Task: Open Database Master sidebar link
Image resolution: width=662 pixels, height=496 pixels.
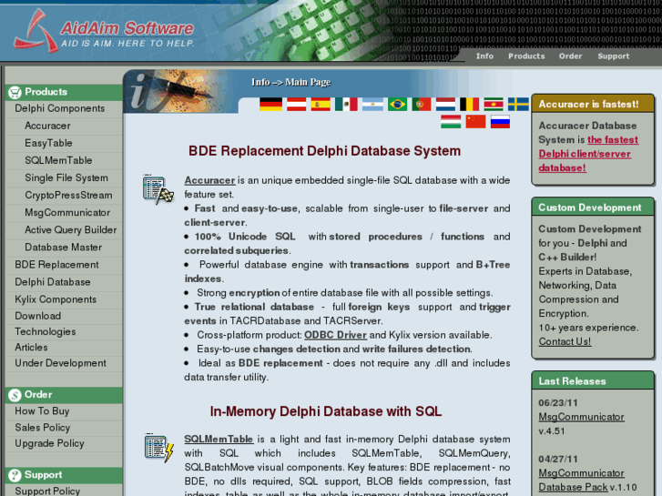Action: point(63,247)
